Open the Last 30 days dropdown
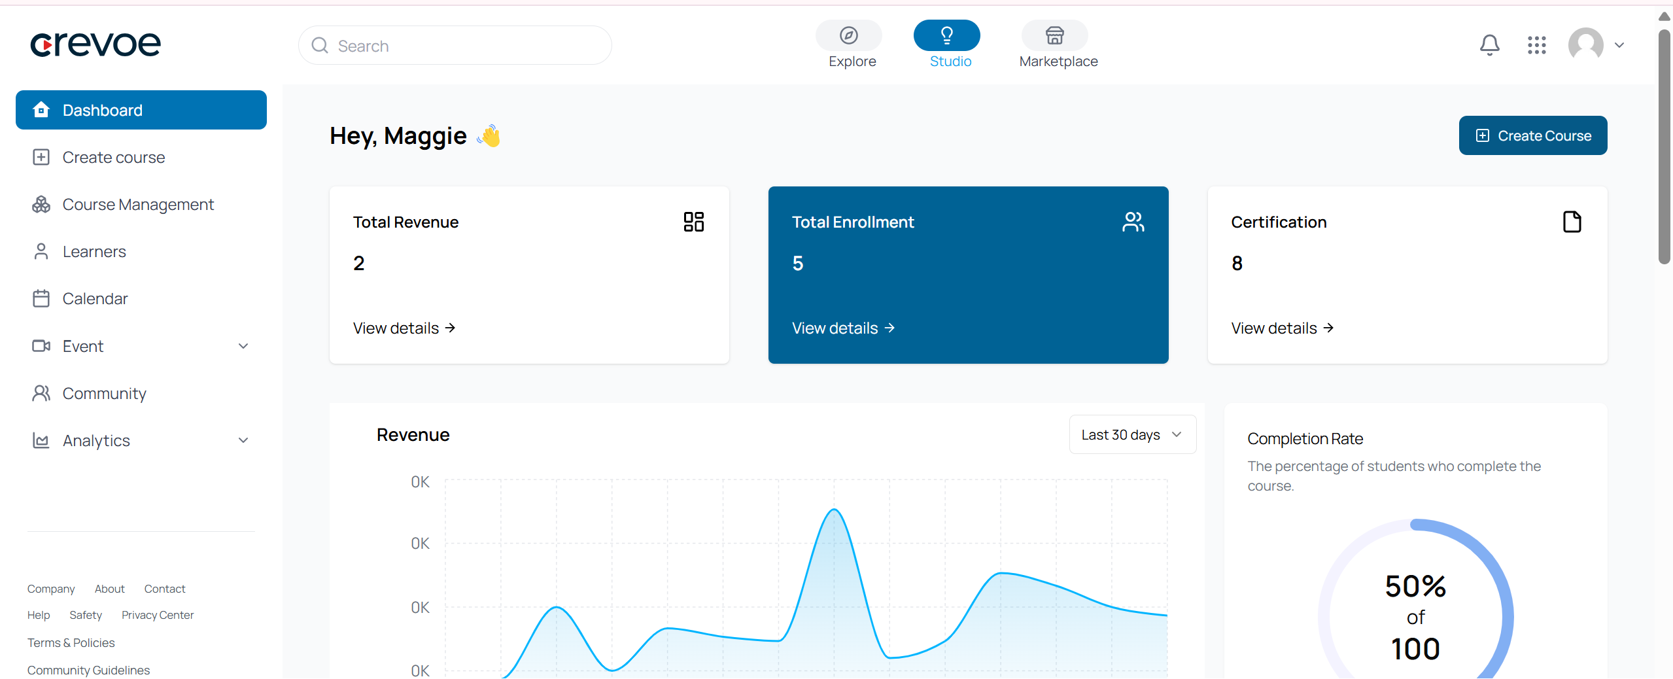Viewport: 1673px width, 679px height. [x=1133, y=434]
